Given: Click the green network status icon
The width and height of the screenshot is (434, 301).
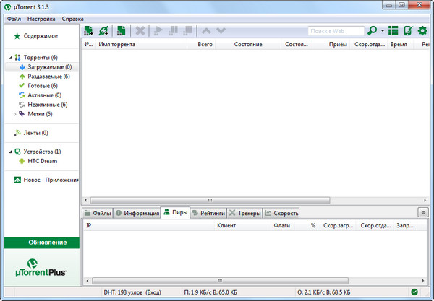Looking at the screenshot, I should (x=414, y=292).
